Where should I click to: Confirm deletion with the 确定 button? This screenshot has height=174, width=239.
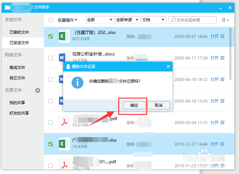point(134,105)
